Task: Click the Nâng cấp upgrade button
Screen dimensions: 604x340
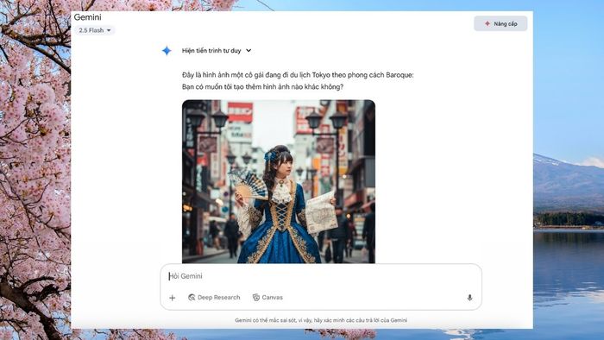Action: 500,23
